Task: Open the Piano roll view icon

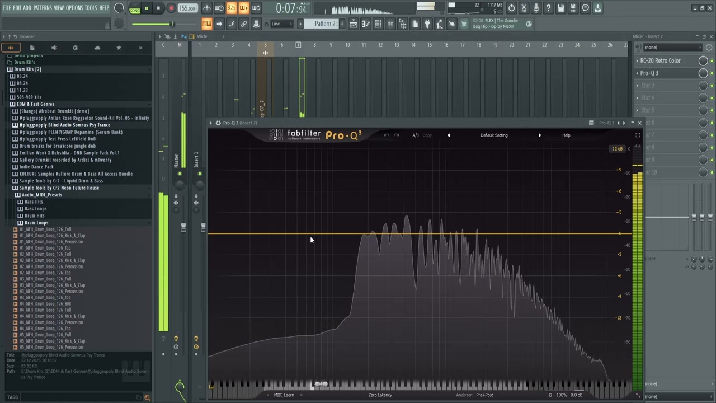Action: coord(366,24)
